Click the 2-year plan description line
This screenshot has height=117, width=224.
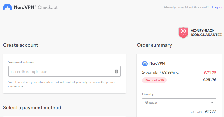(161, 72)
